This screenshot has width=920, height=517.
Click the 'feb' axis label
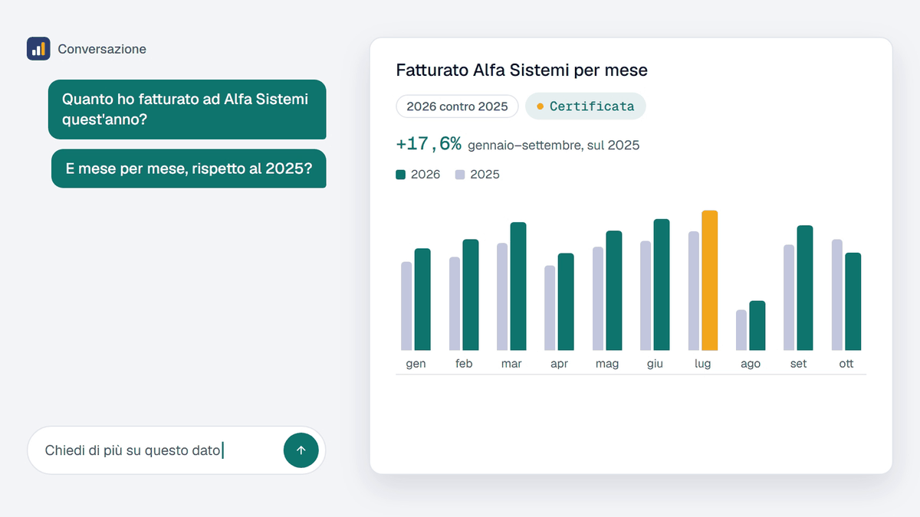point(464,364)
